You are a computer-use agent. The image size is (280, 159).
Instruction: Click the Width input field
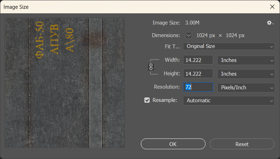(x=198, y=60)
